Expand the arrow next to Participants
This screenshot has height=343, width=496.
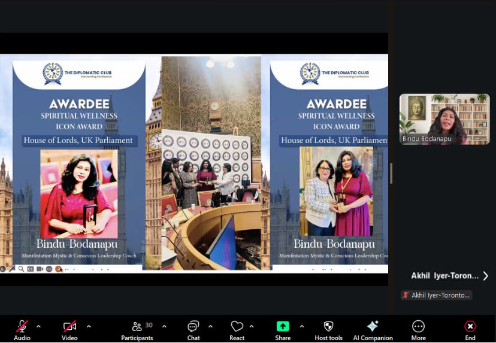(164, 326)
